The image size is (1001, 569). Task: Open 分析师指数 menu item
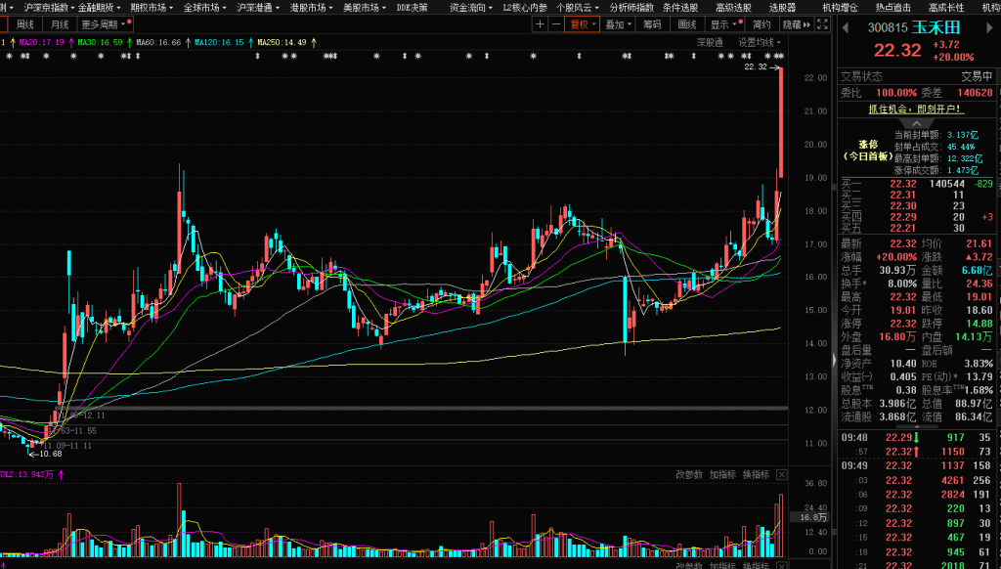(x=631, y=8)
